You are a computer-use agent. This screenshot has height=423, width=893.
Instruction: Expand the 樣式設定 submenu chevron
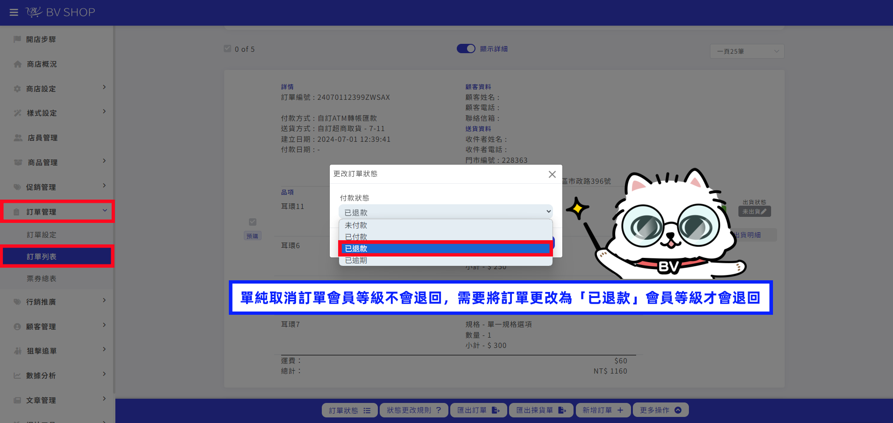pyautogui.click(x=104, y=111)
